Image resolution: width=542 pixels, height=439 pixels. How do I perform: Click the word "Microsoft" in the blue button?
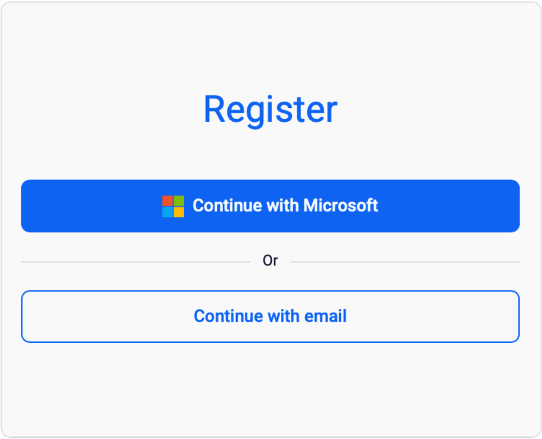click(340, 206)
